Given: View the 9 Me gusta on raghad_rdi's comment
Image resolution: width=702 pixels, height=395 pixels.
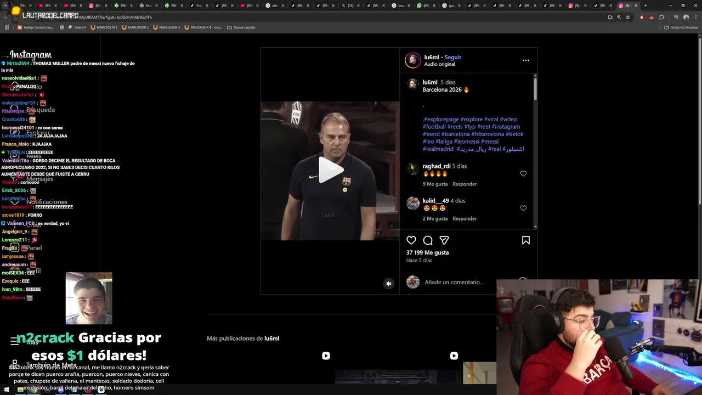Looking at the screenshot, I should click(x=435, y=184).
